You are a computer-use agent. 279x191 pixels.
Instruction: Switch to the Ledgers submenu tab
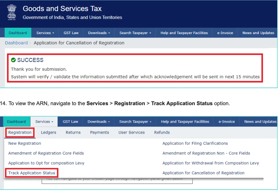pyautogui.click(x=49, y=132)
